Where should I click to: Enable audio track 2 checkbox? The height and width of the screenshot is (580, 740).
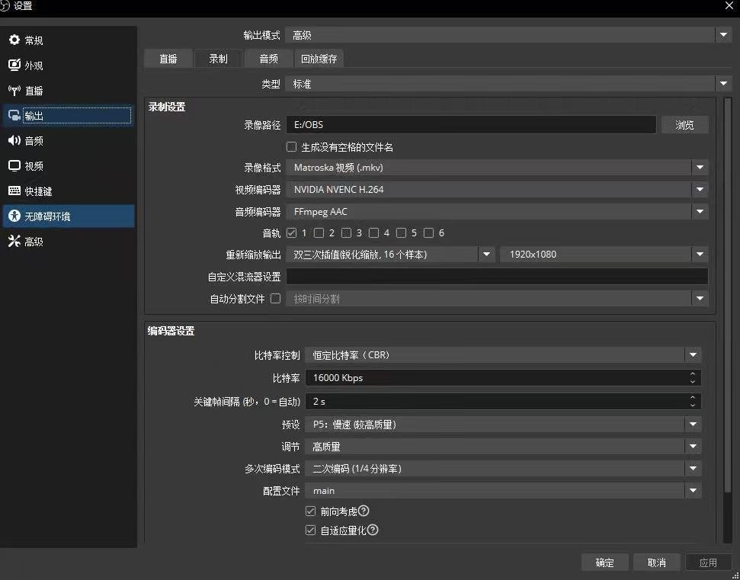pos(319,232)
